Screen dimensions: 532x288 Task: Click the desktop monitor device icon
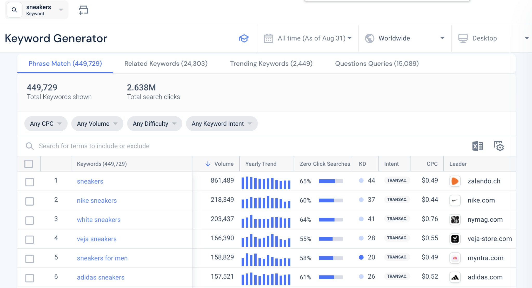463,38
